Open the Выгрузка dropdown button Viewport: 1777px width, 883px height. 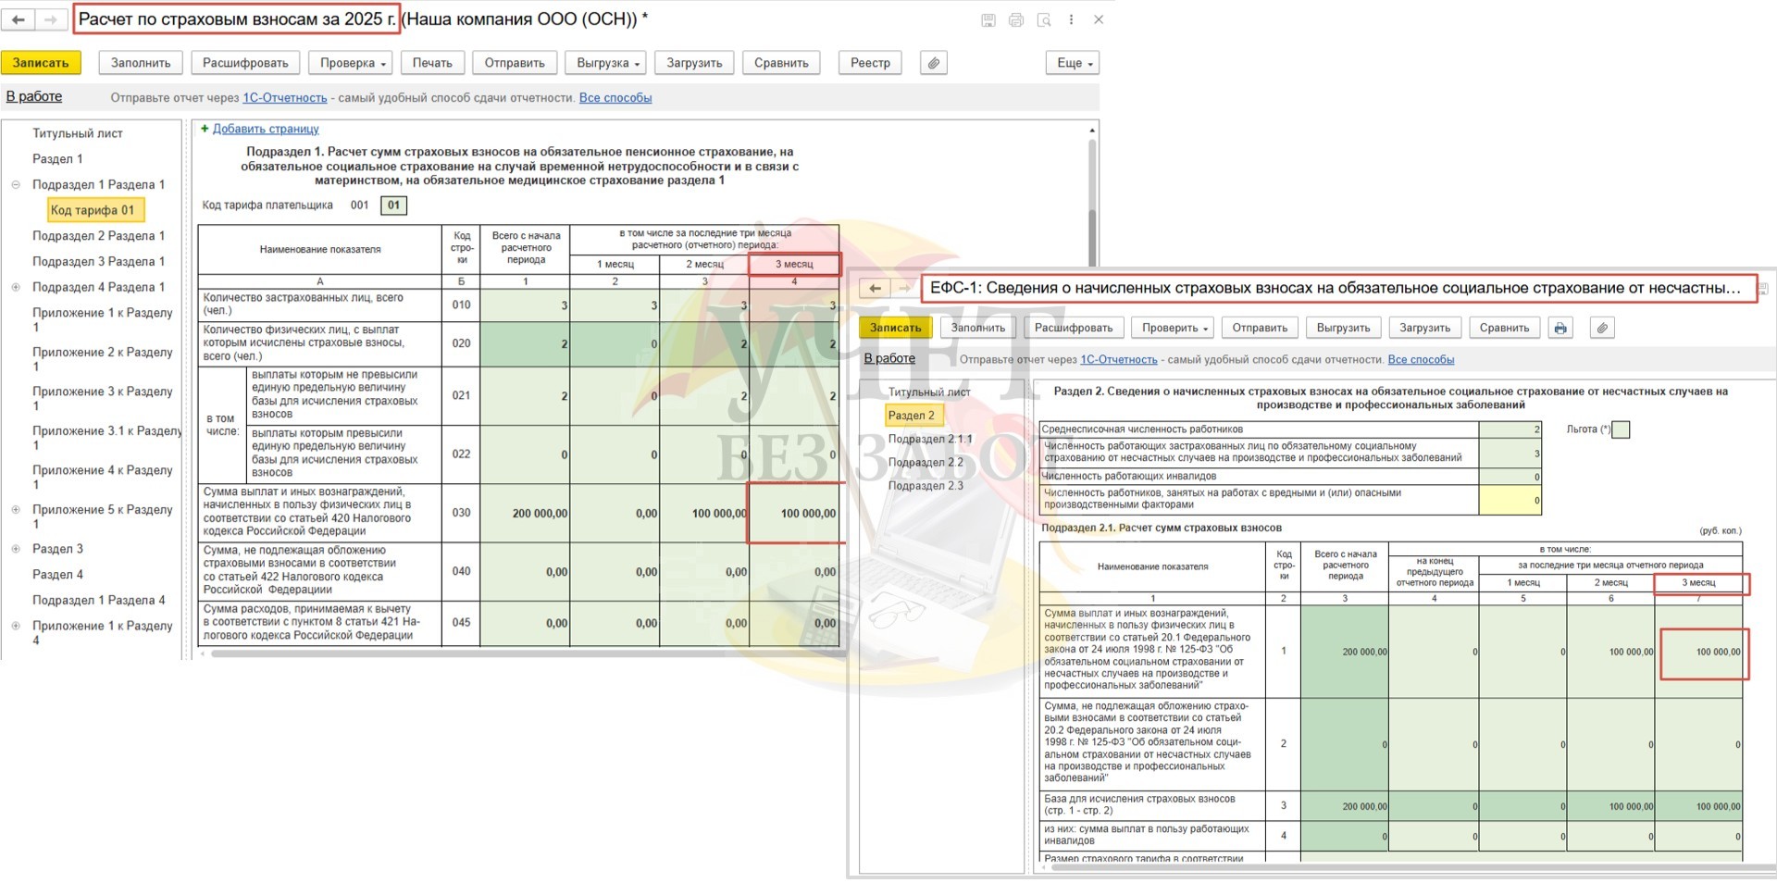point(607,63)
